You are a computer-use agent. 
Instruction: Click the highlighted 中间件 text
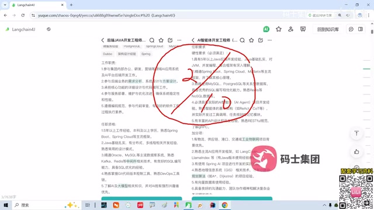131,161
